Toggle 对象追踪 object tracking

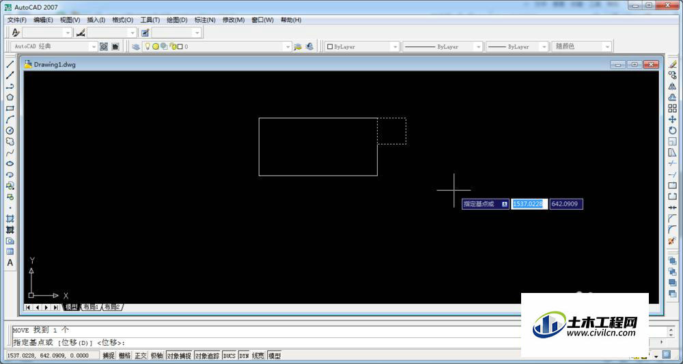tap(208, 356)
